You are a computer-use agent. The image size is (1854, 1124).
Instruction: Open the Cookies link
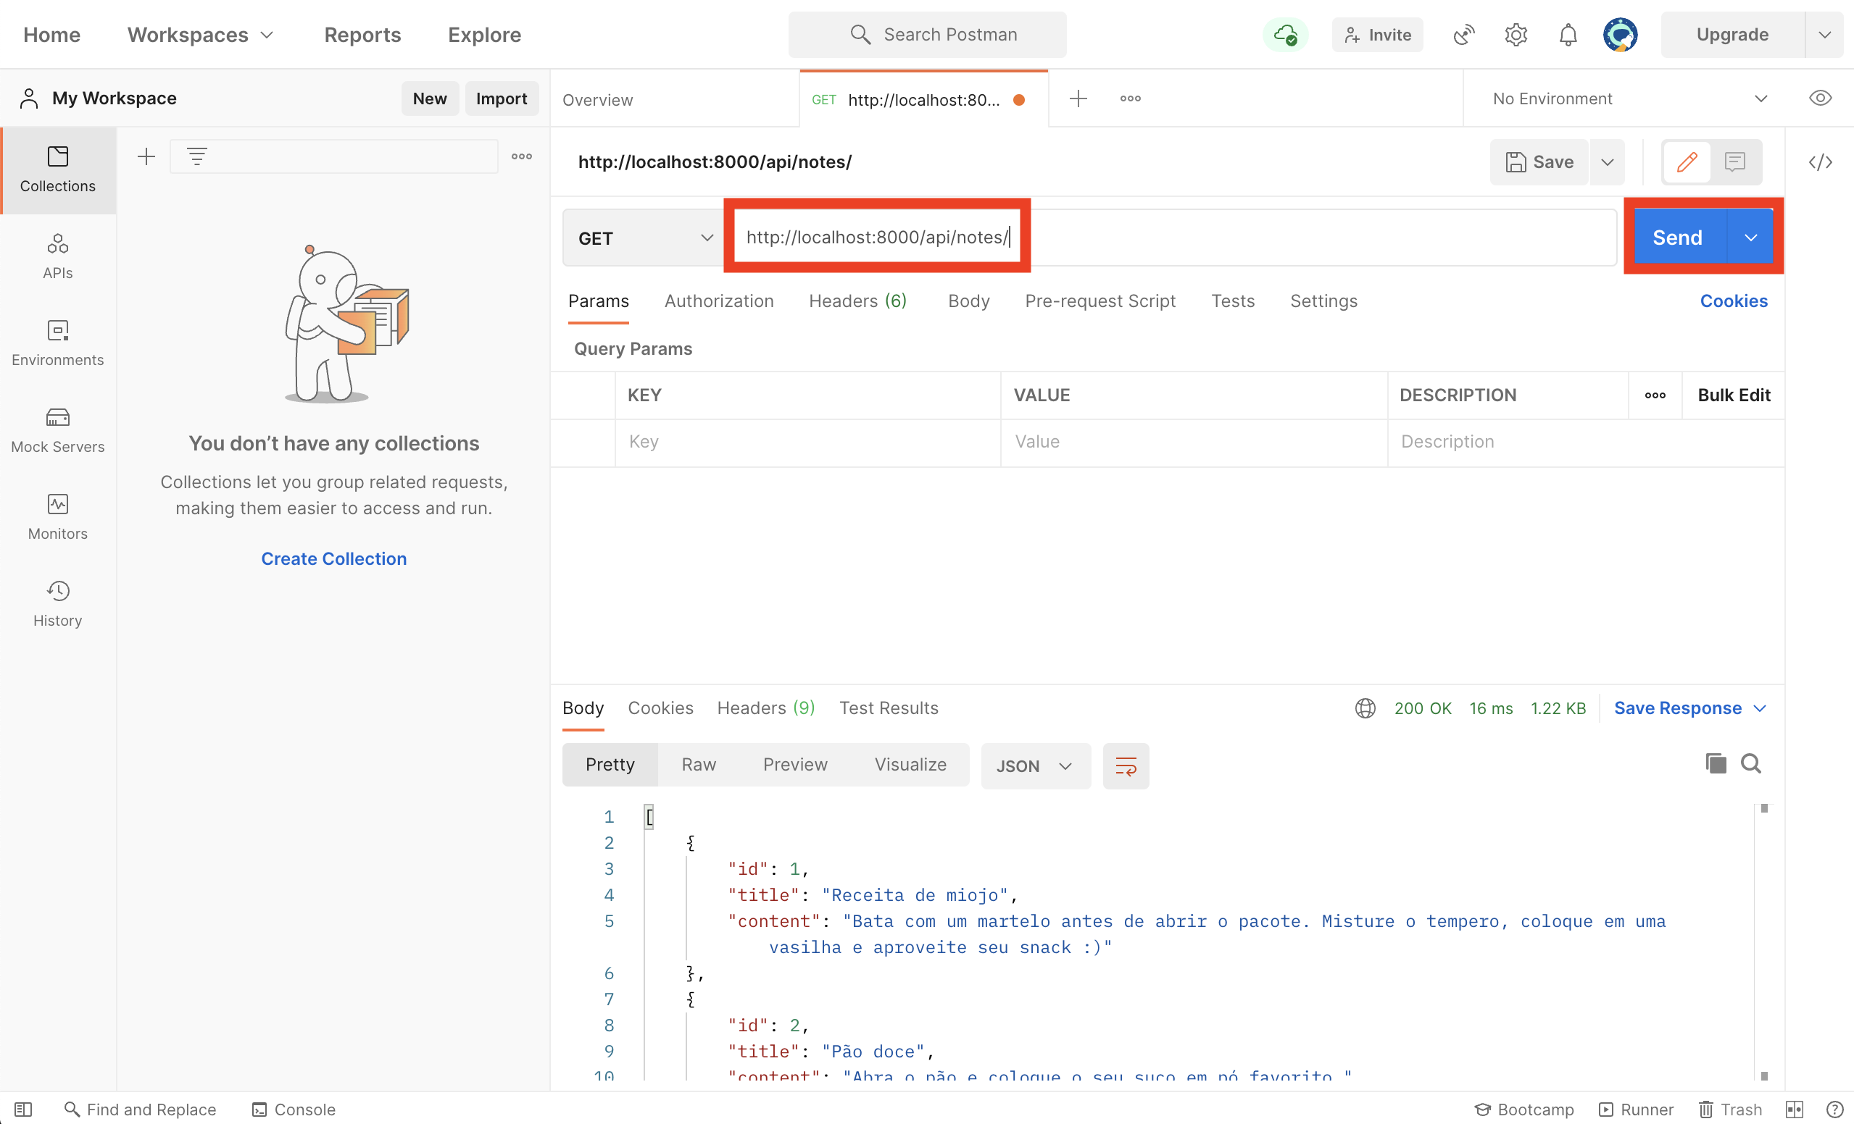[x=1733, y=301]
